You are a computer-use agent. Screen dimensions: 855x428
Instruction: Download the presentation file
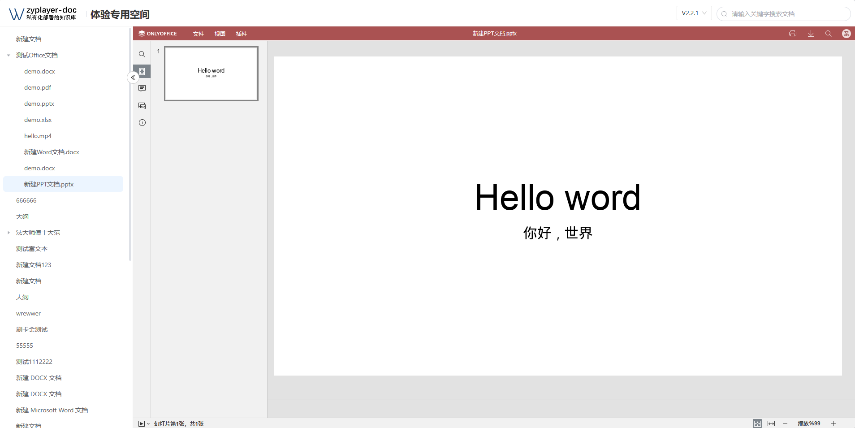811,34
